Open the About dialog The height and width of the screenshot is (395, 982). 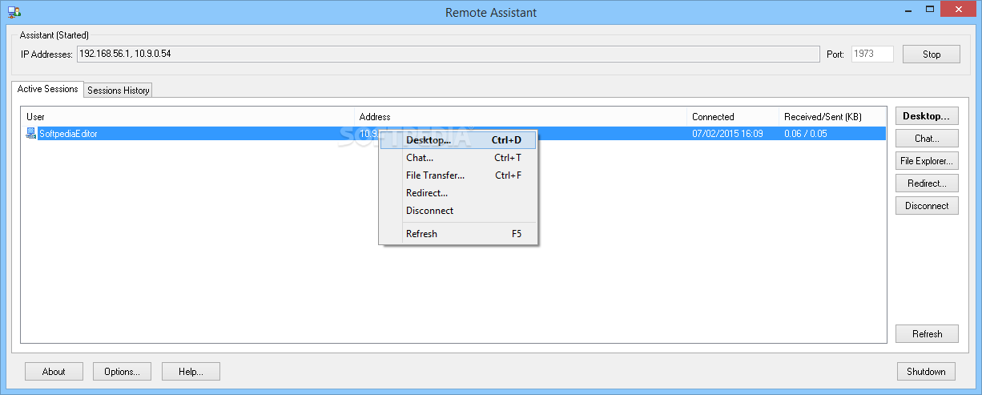(x=54, y=372)
